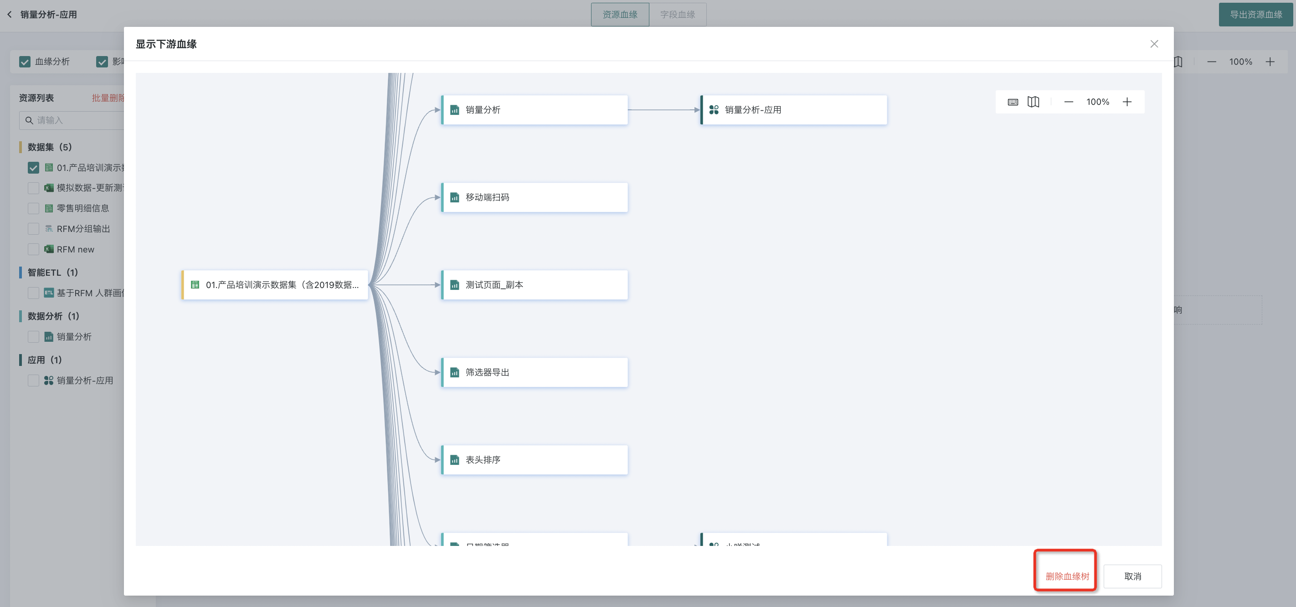1296x607 pixels.
Task: Check RFM分组输出 checkbox
Action: tap(33, 229)
